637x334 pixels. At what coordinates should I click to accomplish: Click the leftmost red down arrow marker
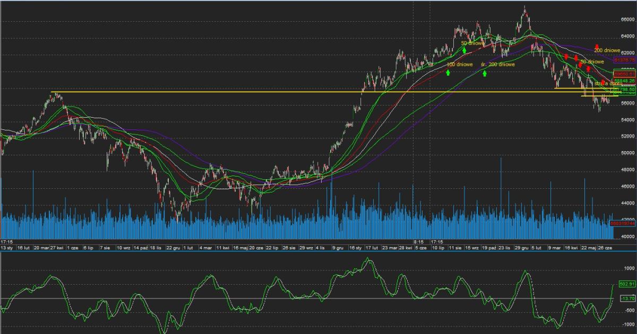(x=566, y=57)
